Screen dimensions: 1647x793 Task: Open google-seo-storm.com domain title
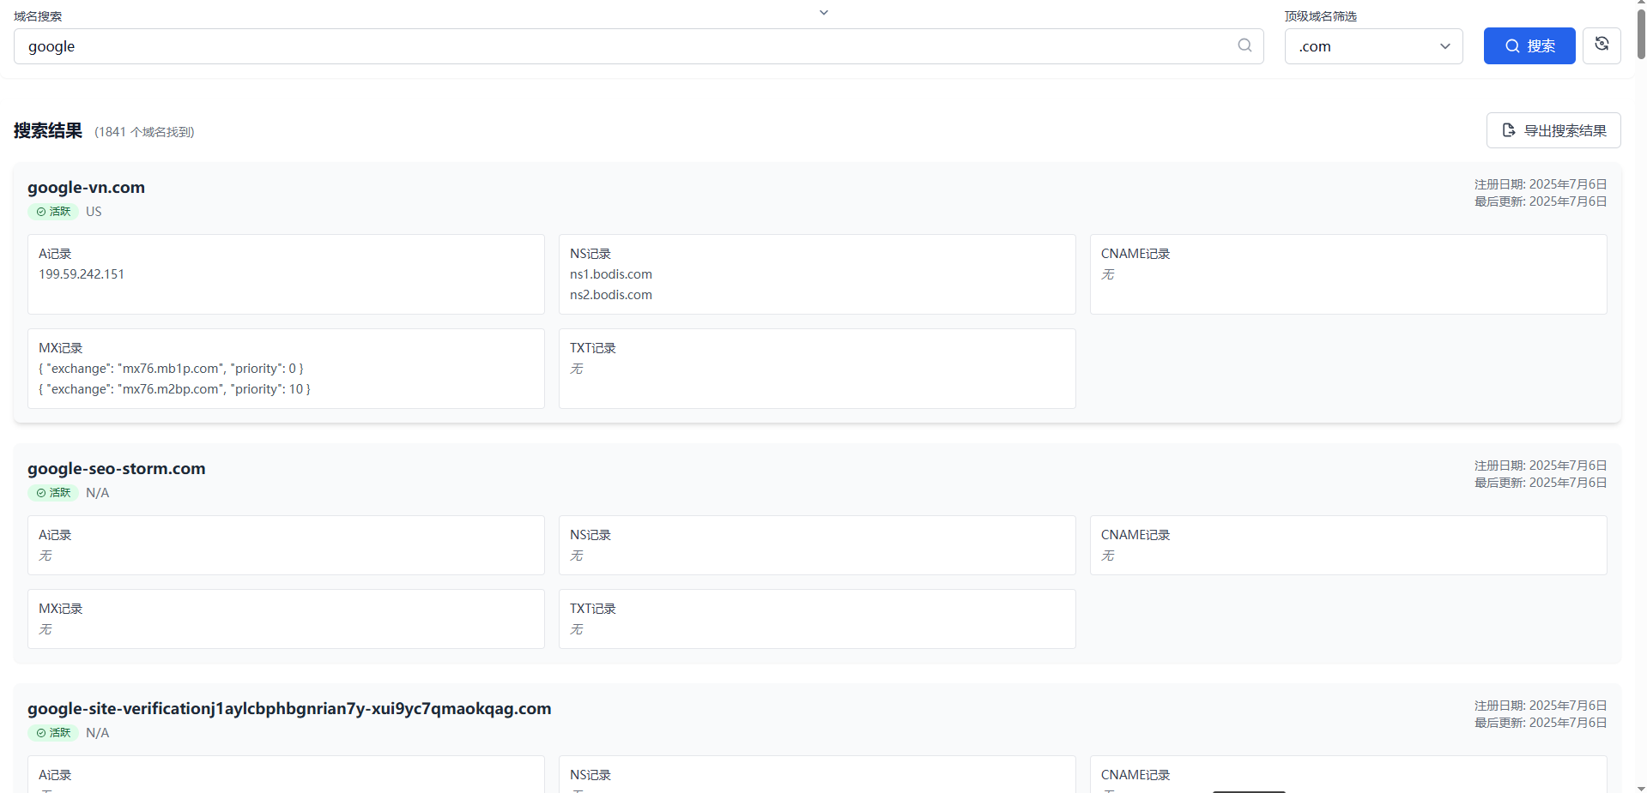pos(117,469)
